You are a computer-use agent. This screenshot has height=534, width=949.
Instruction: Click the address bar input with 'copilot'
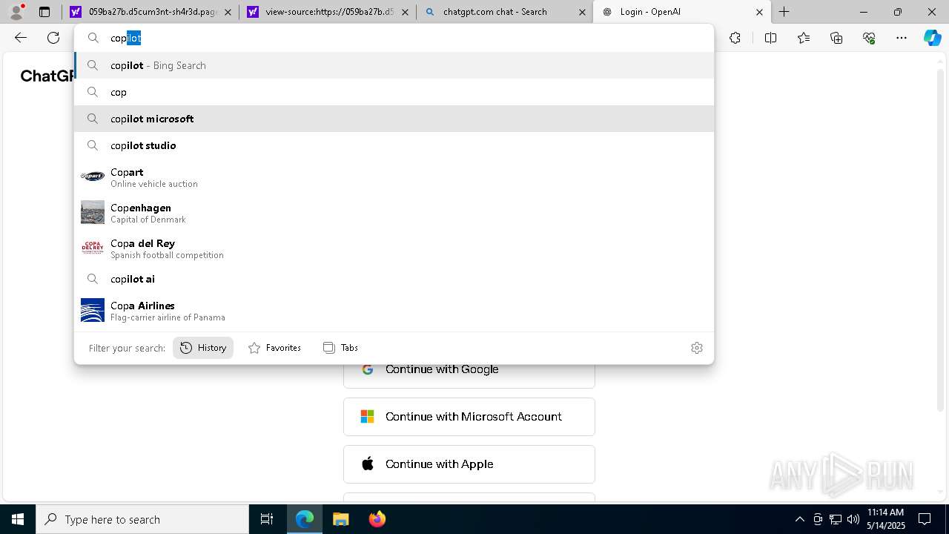point(394,38)
